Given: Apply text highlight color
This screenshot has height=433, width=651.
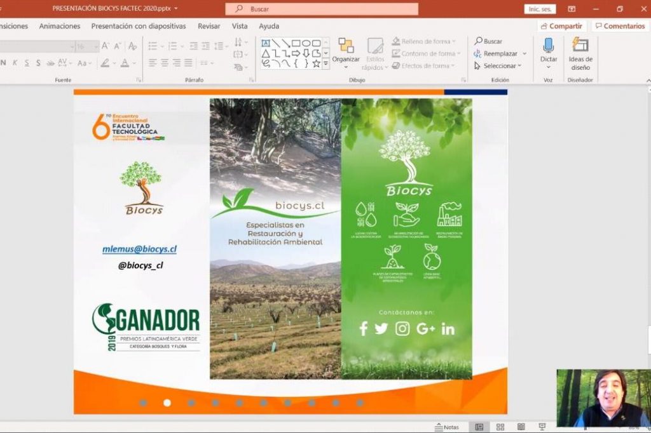Looking at the screenshot, I should [105, 63].
